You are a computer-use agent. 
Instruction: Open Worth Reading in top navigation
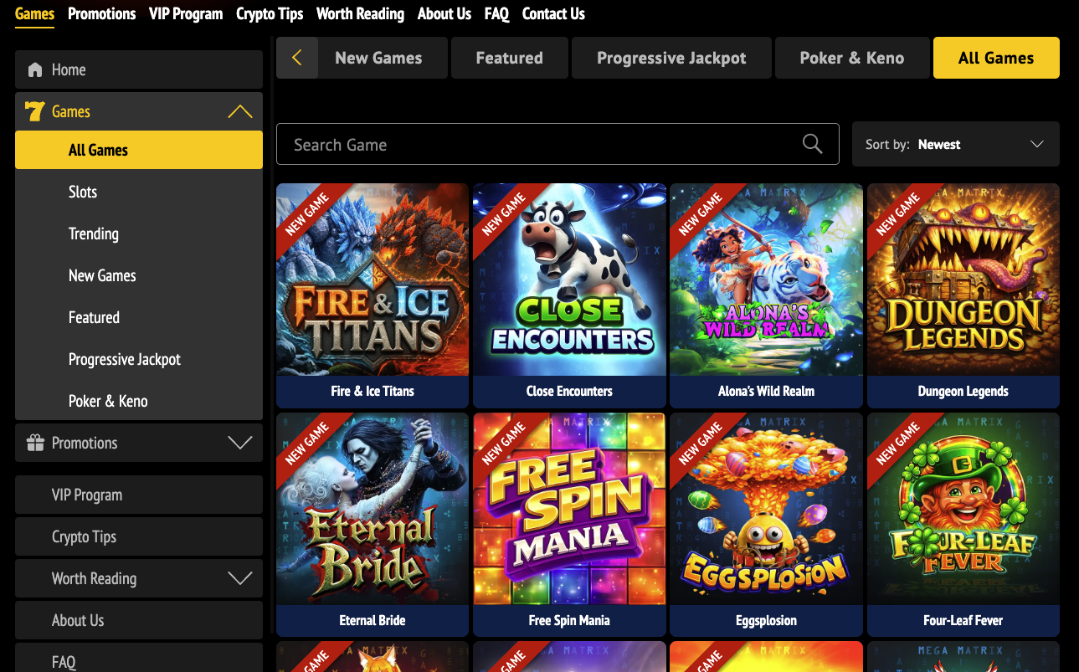point(360,13)
